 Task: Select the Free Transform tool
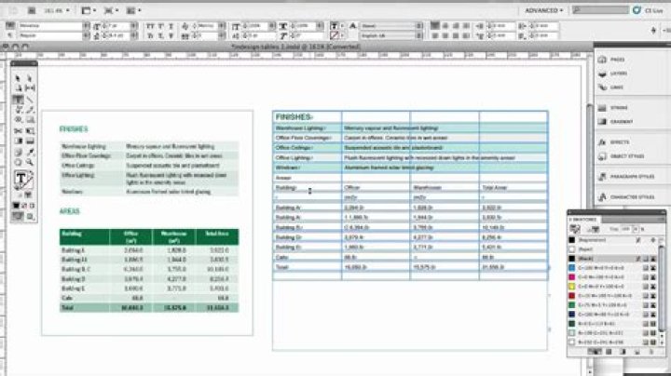30,130
